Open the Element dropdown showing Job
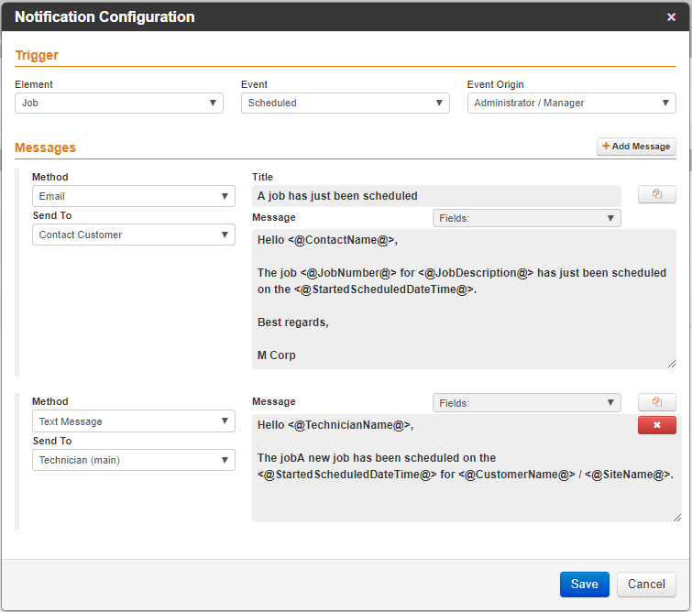This screenshot has width=692, height=612. tap(119, 103)
